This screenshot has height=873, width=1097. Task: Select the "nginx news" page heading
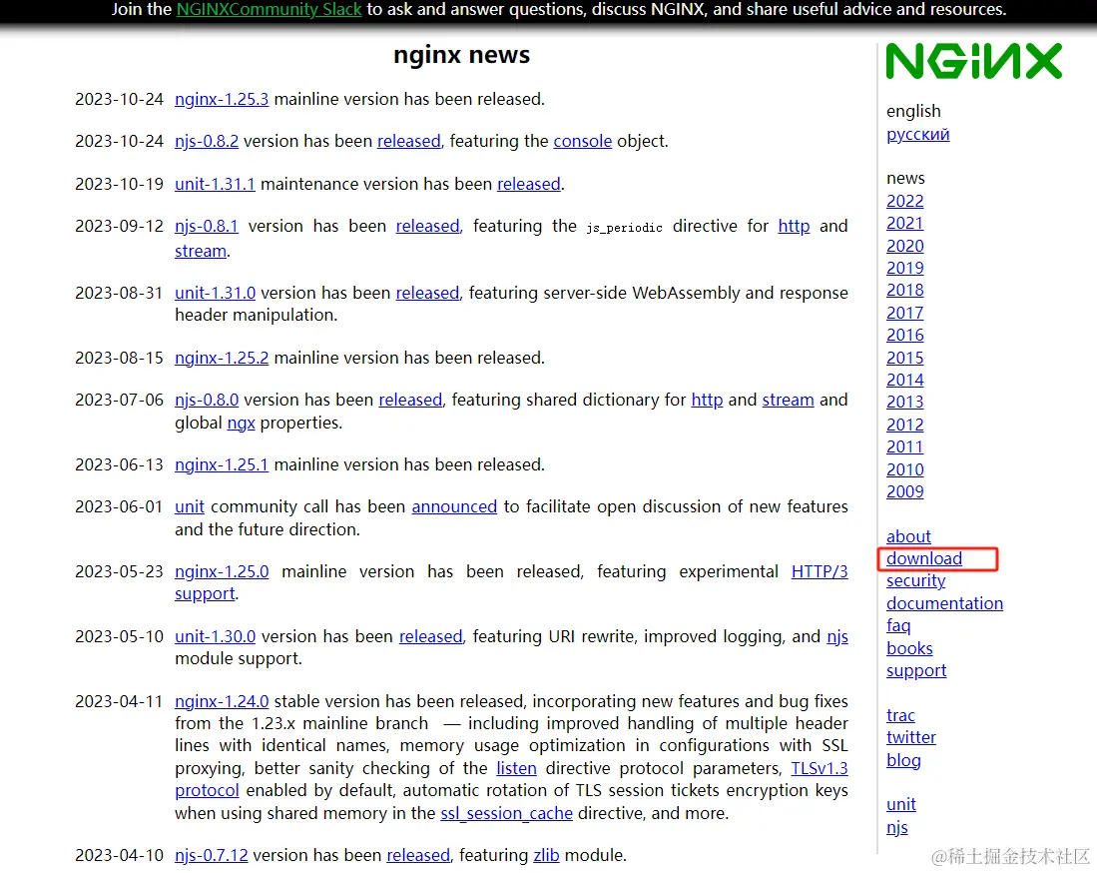click(x=462, y=55)
